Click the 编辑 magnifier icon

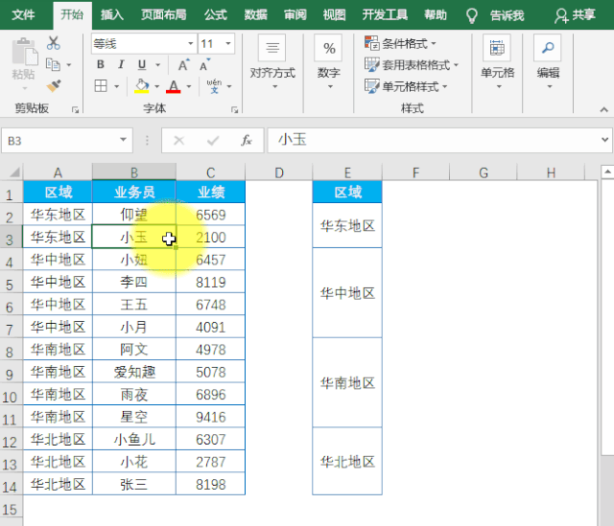548,49
